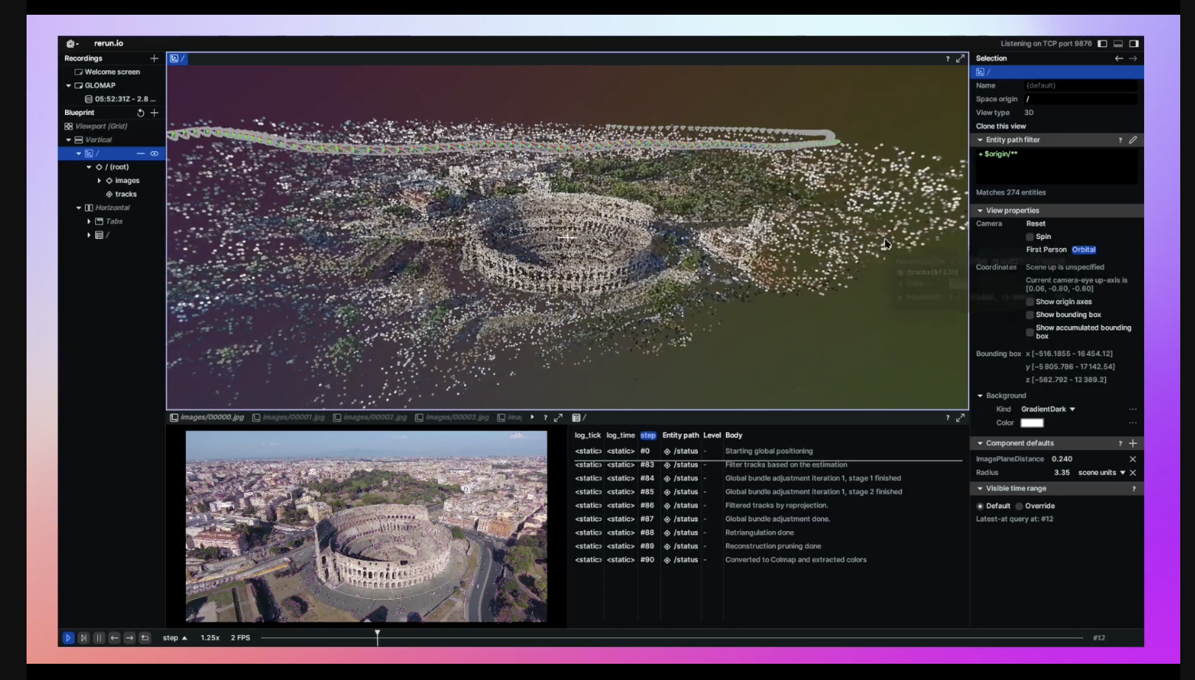Add a component default with the plus icon
The height and width of the screenshot is (680, 1195).
[1132, 443]
